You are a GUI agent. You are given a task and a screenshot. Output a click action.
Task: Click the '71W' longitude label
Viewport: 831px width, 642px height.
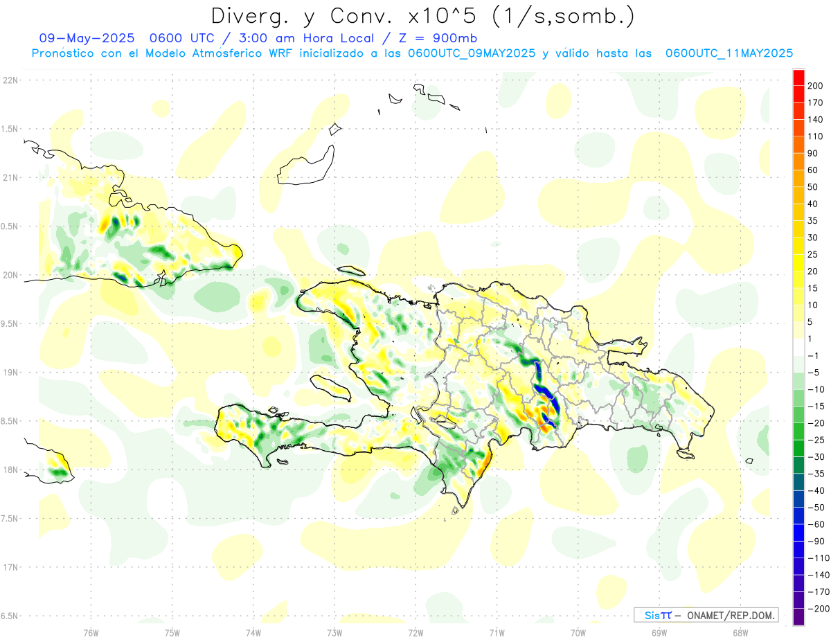[x=497, y=632]
